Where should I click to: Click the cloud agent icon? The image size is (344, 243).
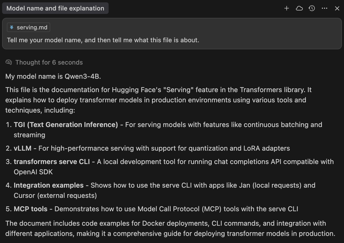pyautogui.click(x=299, y=8)
